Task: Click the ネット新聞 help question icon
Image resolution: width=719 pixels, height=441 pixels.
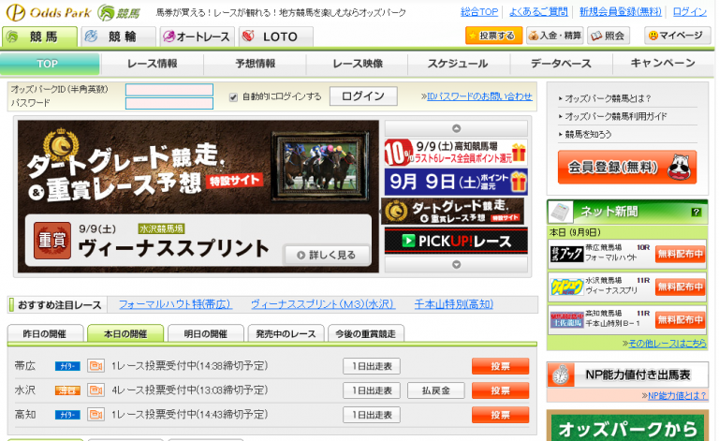Action: pos(697,212)
